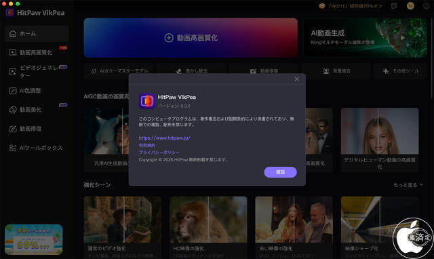The image size is (434, 259).
Task: Go to 動画修復 in the sidebar
Action: click(36, 129)
